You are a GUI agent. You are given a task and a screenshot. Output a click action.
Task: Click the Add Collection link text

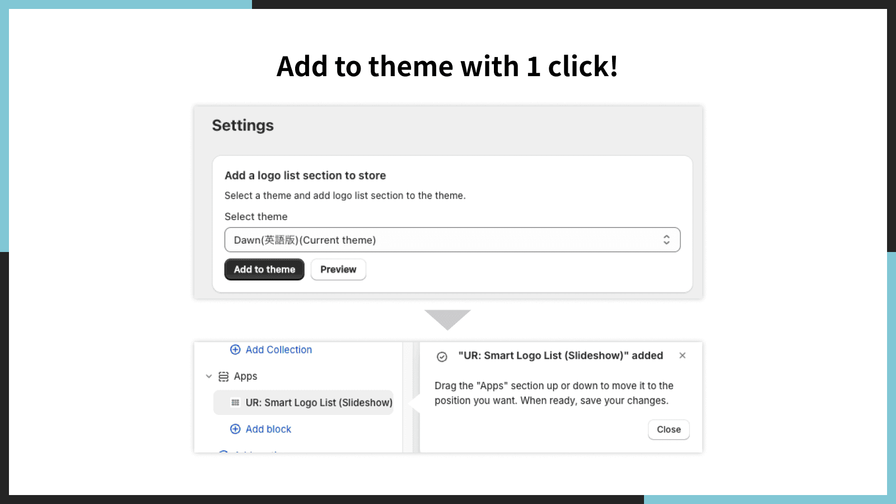(278, 349)
